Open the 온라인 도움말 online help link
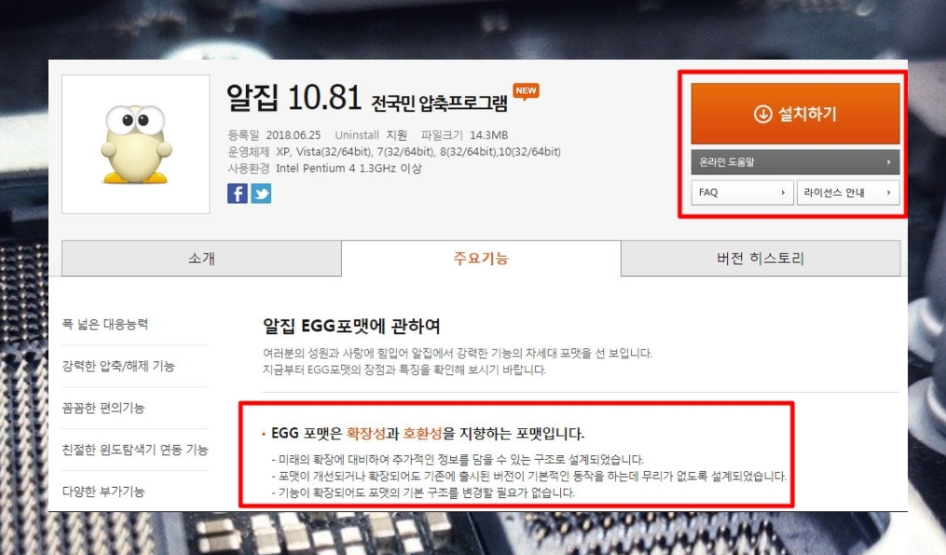Viewport: 946px width, 555px height. [795, 162]
